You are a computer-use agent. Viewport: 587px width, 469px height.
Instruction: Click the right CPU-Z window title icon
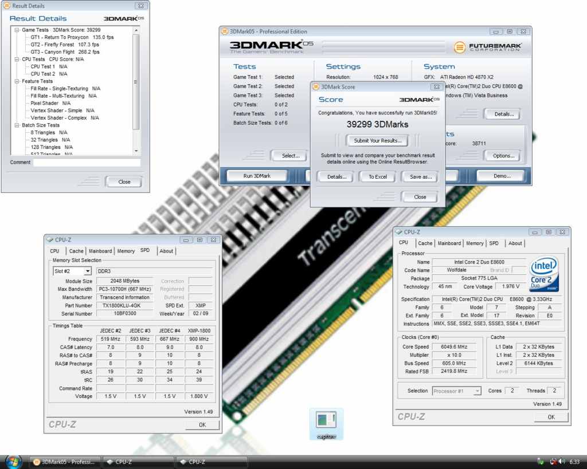click(x=399, y=232)
